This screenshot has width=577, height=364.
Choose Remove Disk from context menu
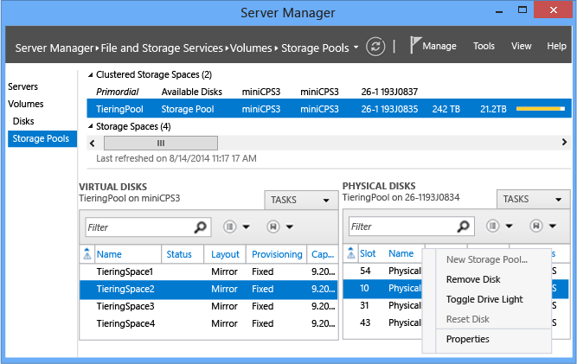[473, 279]
